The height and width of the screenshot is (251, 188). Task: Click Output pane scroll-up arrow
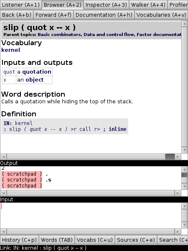point(185,169)
